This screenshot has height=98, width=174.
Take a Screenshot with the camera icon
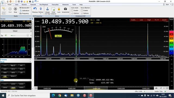[x=66, y=9]
